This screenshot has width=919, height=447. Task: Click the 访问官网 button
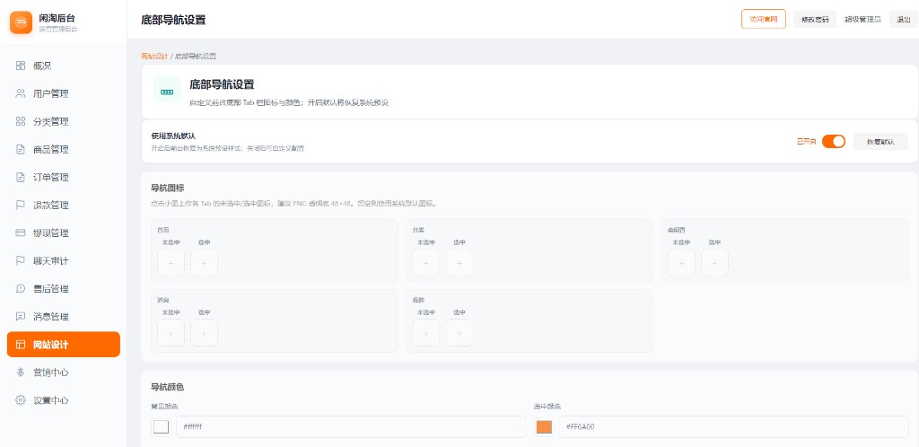click(x=764, y=19)
